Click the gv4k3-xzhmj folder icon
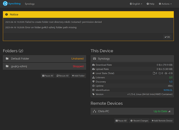This screenshot has width=179, height=130. (7, 66)
